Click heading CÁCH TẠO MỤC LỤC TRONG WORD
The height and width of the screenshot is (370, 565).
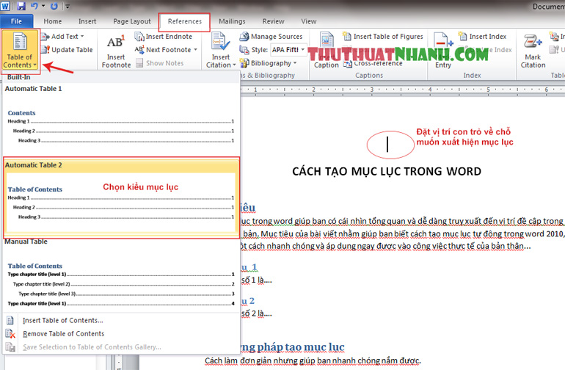click(387, 171)
